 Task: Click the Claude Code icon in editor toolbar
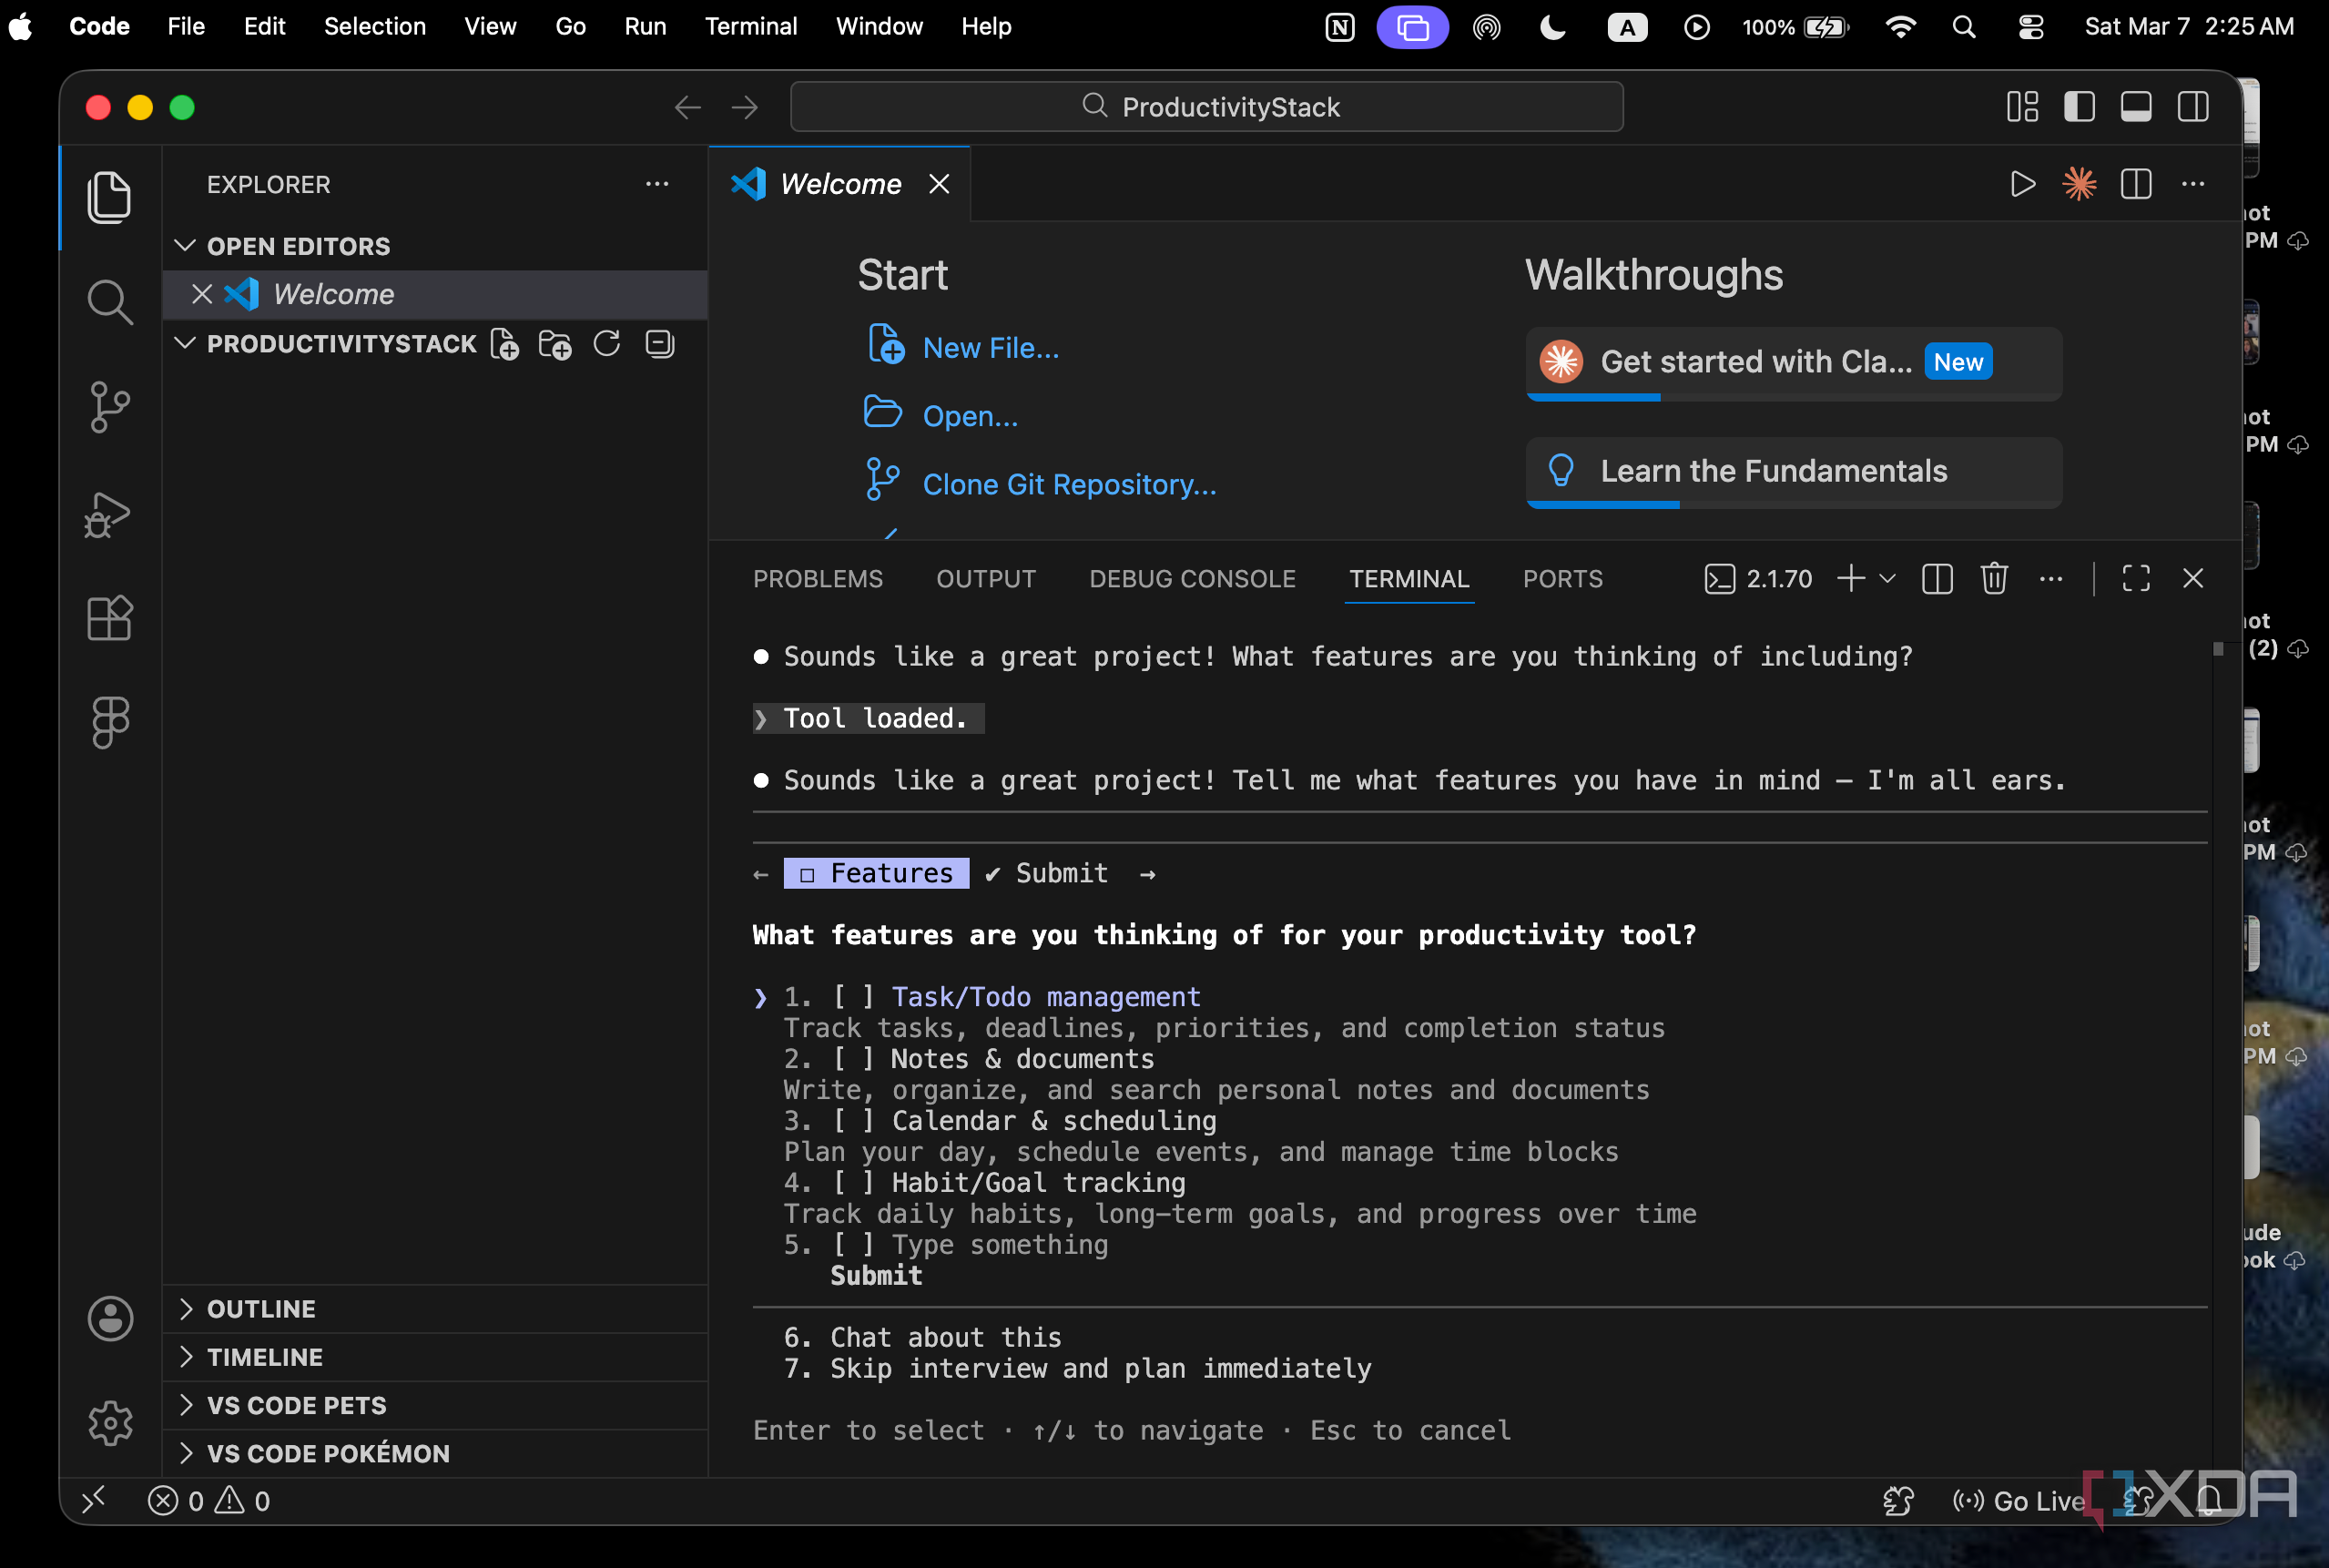[x=2079, y=184]
